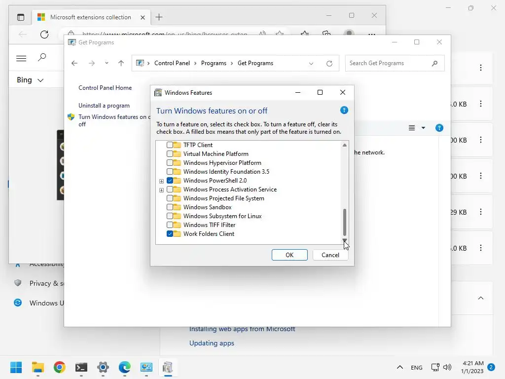Screen dimensions: 505x379
Task: Click Turn Windows features on or off link
Action: (x=114, y=120)
